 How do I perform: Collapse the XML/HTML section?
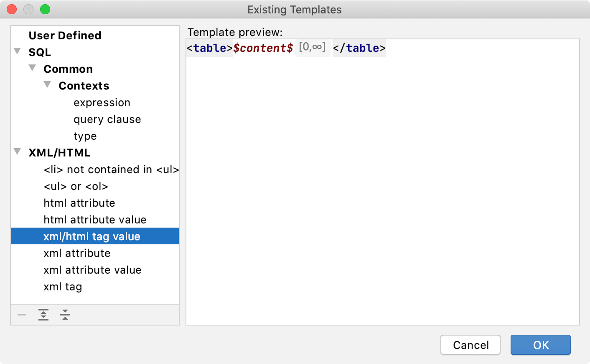[17, 151]
